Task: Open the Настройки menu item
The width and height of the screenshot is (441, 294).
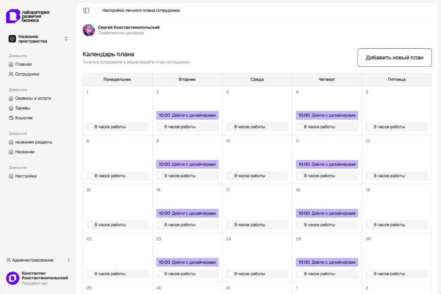Action: [x=25, y=176]
